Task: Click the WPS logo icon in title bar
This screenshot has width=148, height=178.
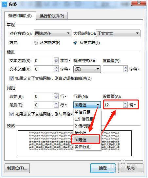Action: pos(5,4)
